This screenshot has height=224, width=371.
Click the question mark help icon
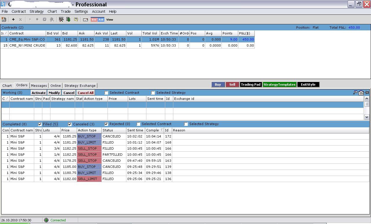tap(76, 19)
